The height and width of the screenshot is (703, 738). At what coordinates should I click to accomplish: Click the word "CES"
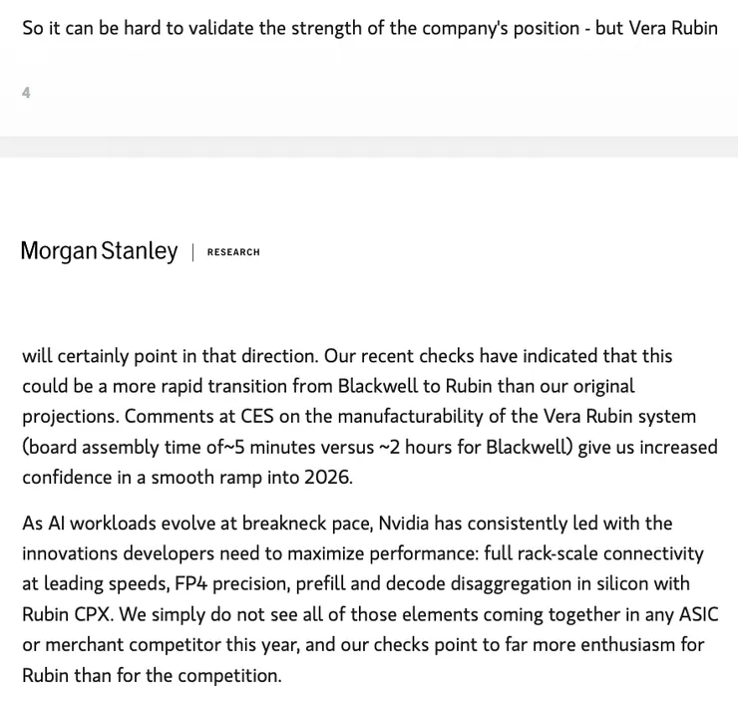259,416
